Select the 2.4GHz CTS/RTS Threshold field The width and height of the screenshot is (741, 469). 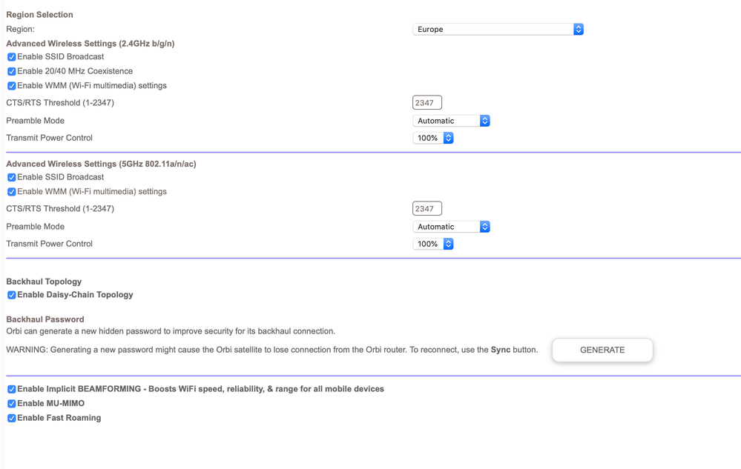(427, 102)
